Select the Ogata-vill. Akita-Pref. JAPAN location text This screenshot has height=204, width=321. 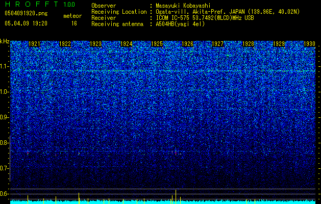coord(228,12)
